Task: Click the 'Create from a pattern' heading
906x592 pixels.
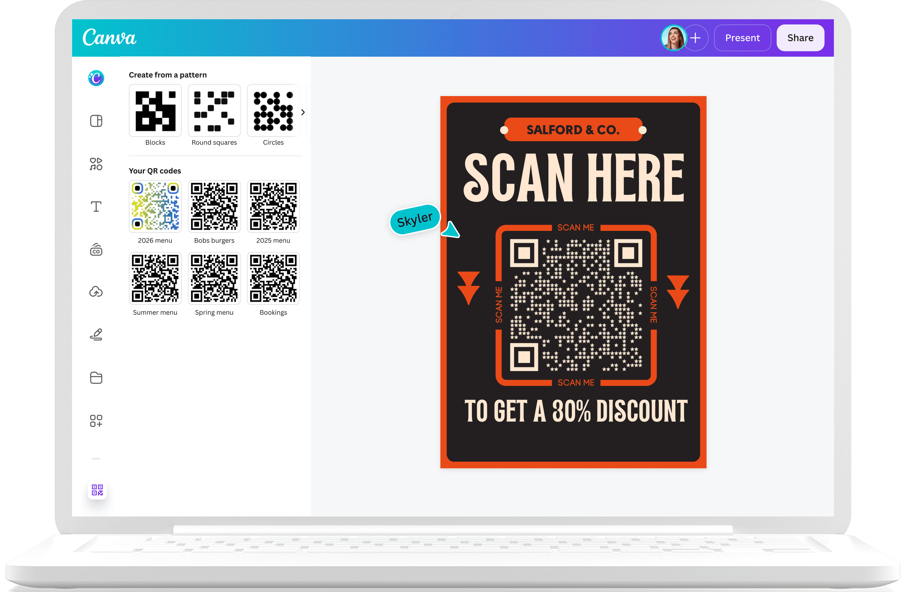Action: point(168,75)
